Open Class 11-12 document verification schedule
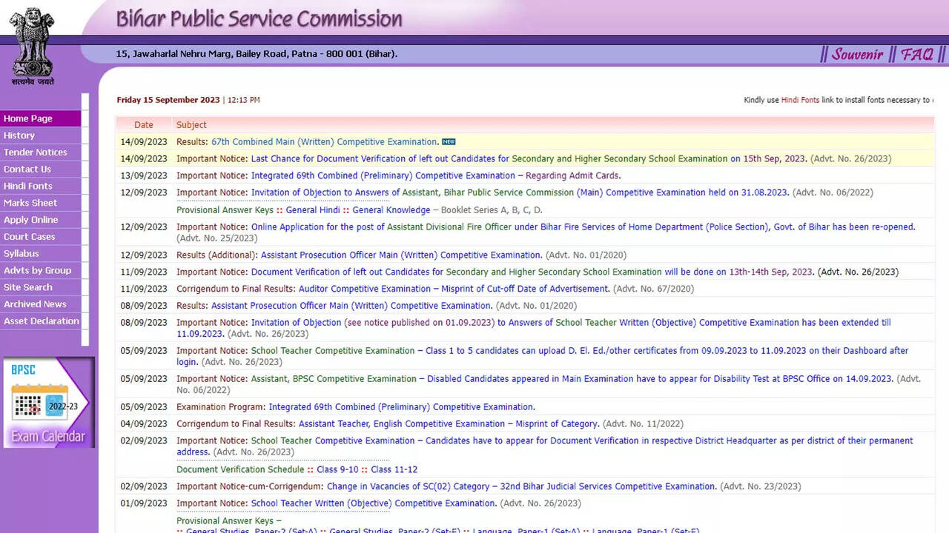The image size is (949, 533). (x=394, y=469)
